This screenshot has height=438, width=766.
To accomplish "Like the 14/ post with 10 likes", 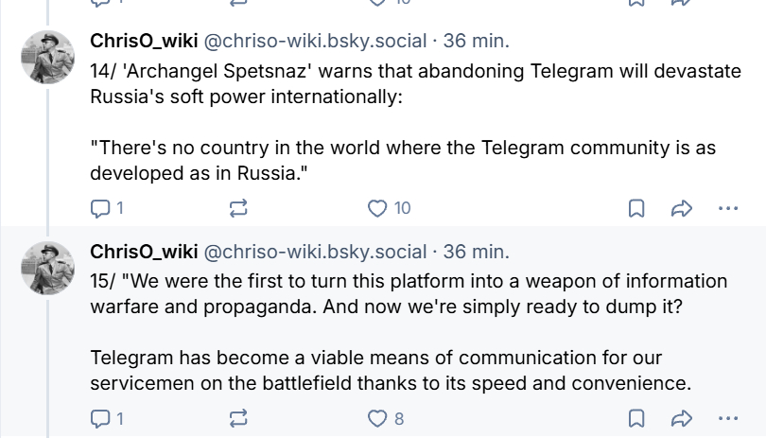I will [x=378, y=208].
